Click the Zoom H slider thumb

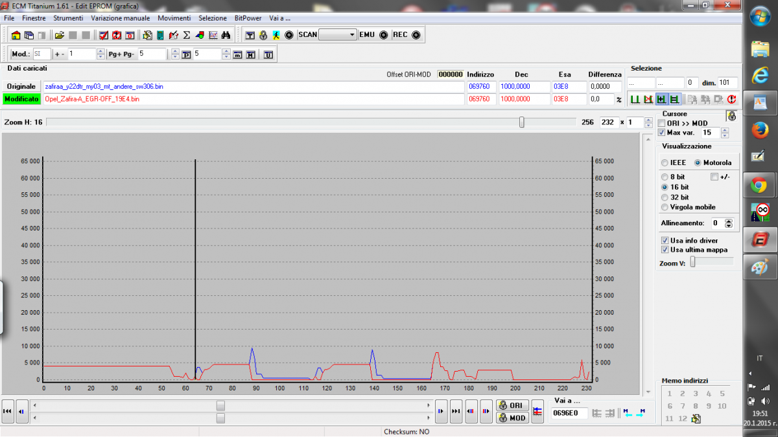pos(522,122)
